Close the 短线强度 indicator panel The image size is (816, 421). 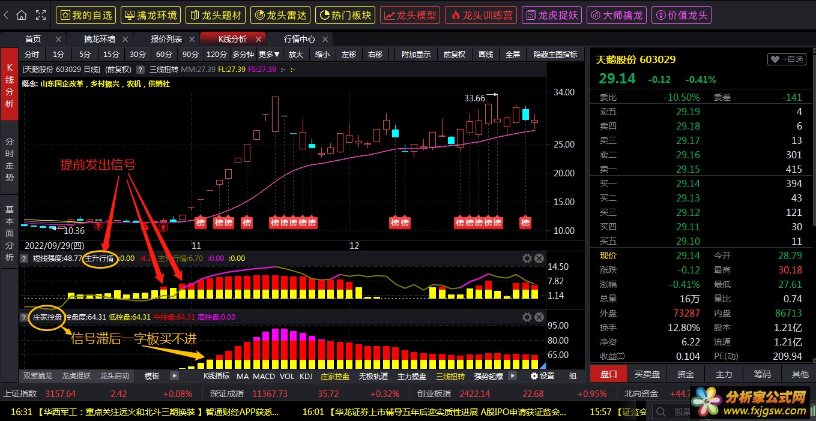[x=539, y=258]
